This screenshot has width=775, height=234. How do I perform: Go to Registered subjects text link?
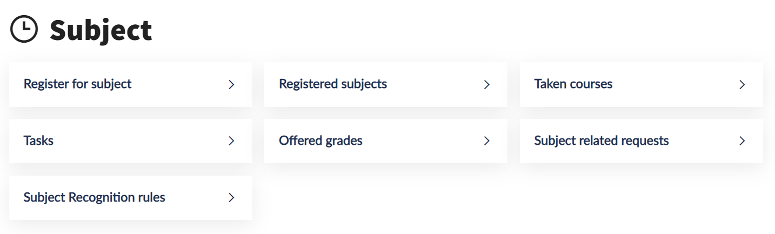pos(332,84)
